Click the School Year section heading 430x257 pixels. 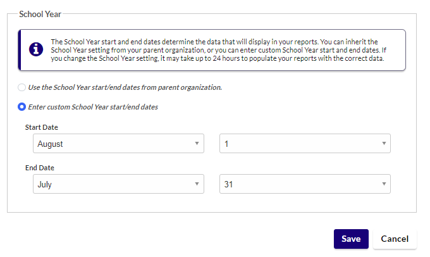tap(40, 14)
